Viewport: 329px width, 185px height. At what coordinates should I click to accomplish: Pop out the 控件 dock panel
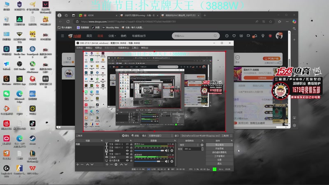[232, 141]
